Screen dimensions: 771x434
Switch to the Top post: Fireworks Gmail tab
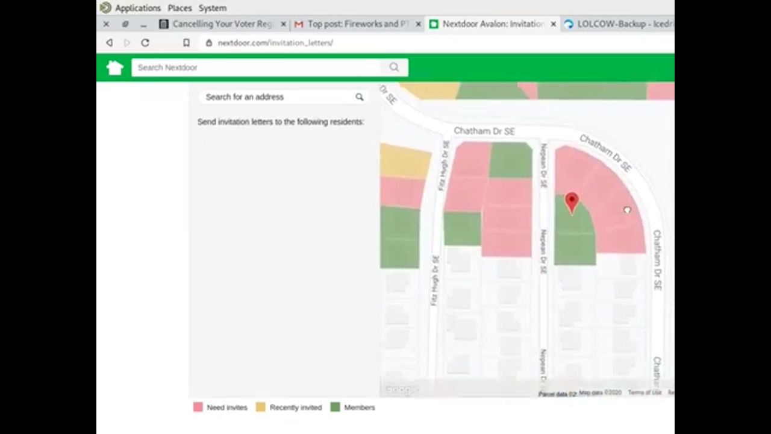(358, 24)
